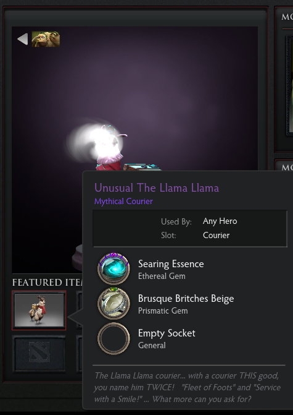Image resolution: width=293 pixels, height=415 pixels.
Task: Select the Searing Essence gem icon
Action: pyautogui.click(x=113, y=268)
